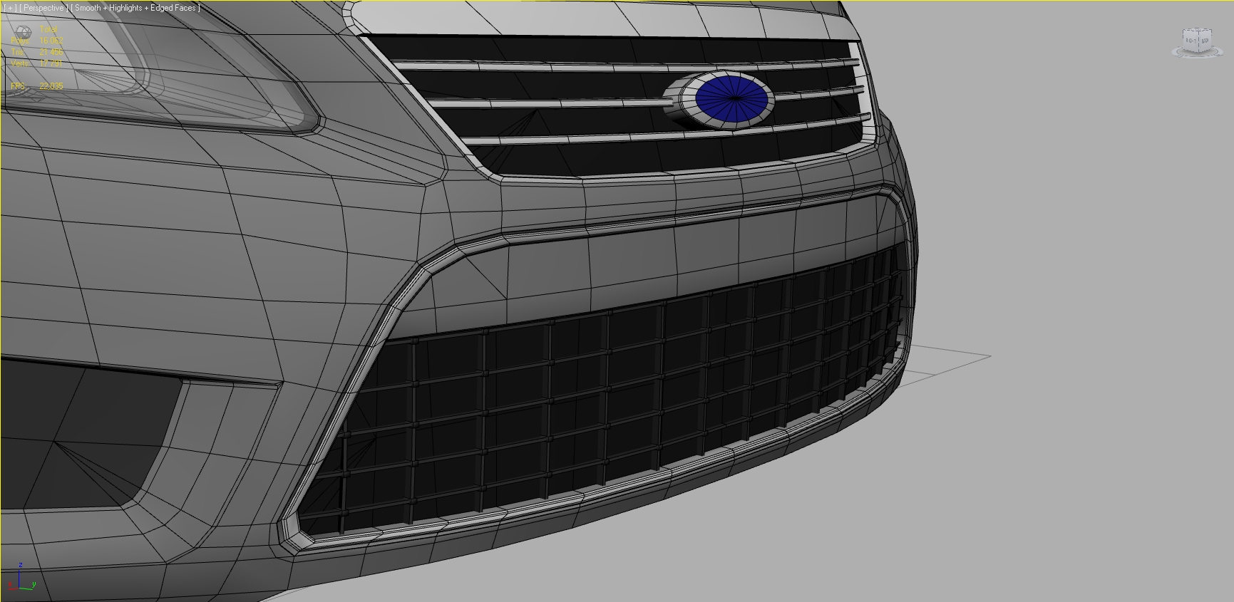Click the ViewCube in the viewport corner
The height and width of the screenshot is (602, 1234).
pos(1196,39)
